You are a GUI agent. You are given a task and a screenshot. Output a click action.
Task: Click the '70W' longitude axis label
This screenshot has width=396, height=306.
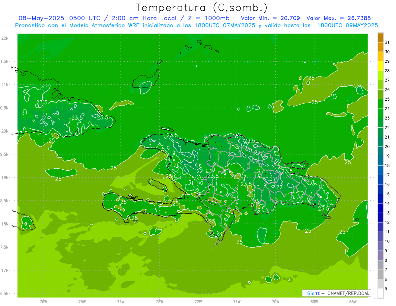tap(276, 302)
